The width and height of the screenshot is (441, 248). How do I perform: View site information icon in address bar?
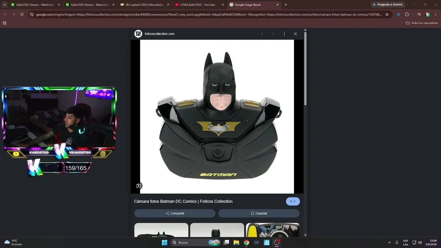click(32, 14)
